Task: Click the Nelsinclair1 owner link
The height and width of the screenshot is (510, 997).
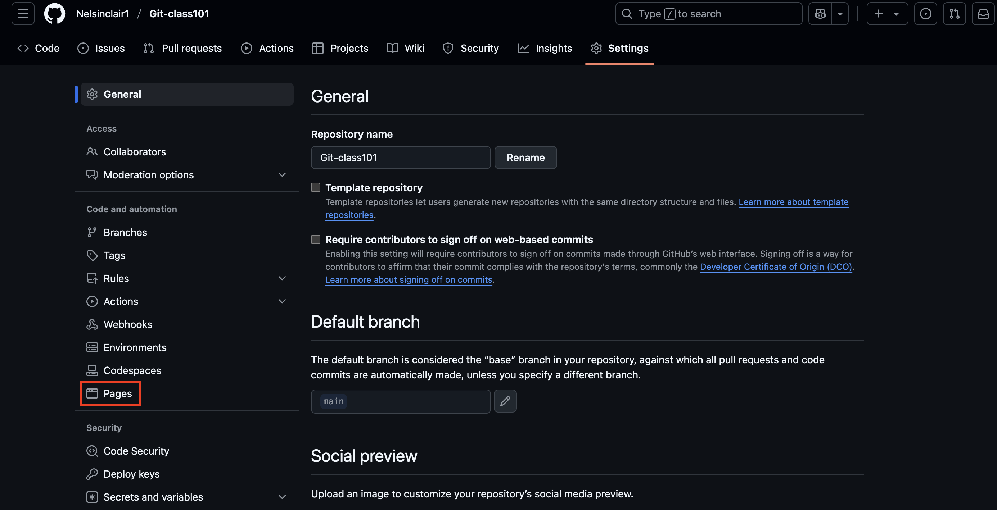Action: [103, 14]
